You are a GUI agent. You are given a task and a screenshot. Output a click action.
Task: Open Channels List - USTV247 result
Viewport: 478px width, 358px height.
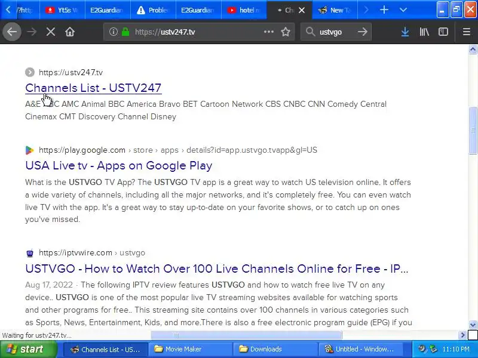pyautogui.click(x=93, y=88)
